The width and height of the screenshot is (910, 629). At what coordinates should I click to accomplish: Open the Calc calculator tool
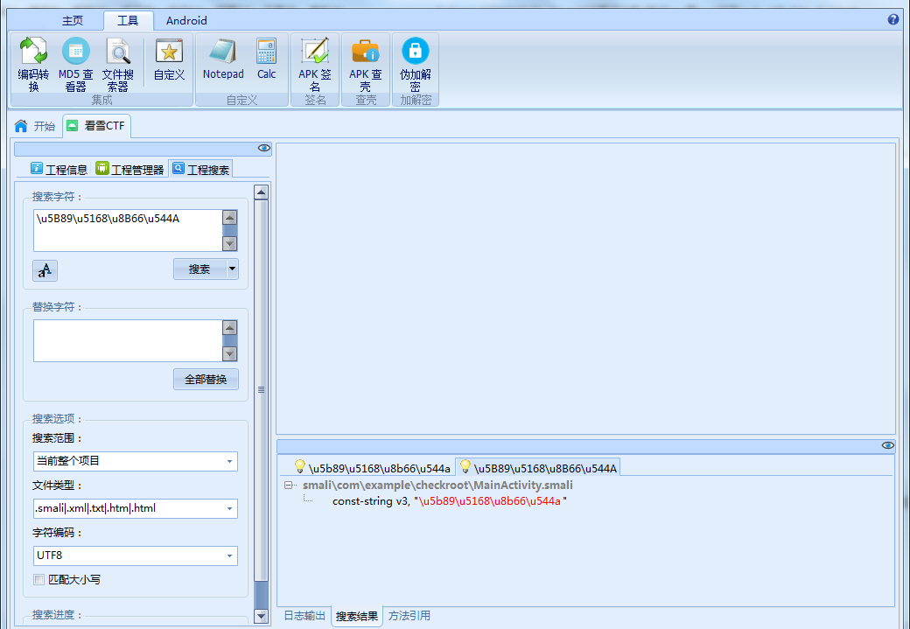266,59
